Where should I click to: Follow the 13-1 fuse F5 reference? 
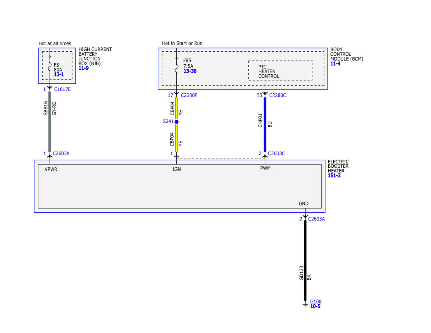click(59, 74)
